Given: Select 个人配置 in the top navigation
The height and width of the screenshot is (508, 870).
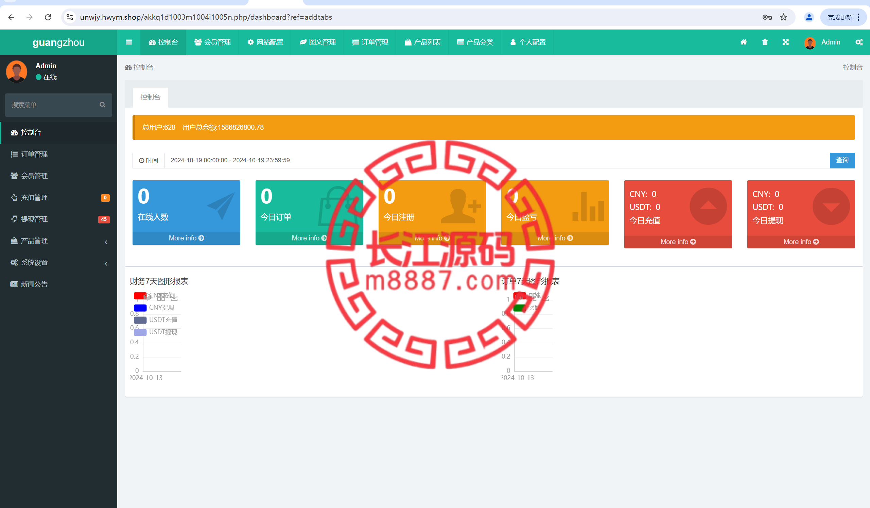Looking at the screenshot, I should click(x=527, y=42).
